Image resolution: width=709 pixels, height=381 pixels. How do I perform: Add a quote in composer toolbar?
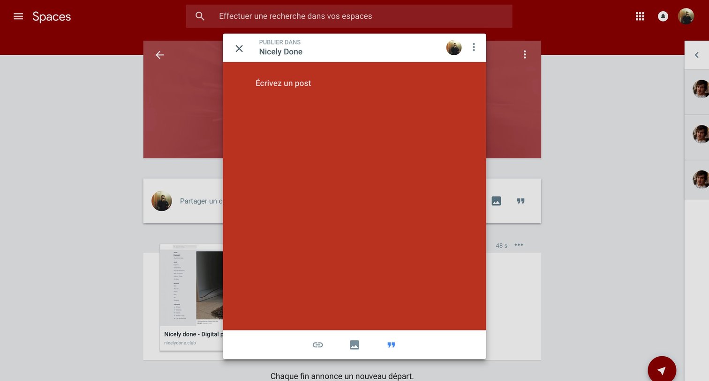tap(391, 345)
